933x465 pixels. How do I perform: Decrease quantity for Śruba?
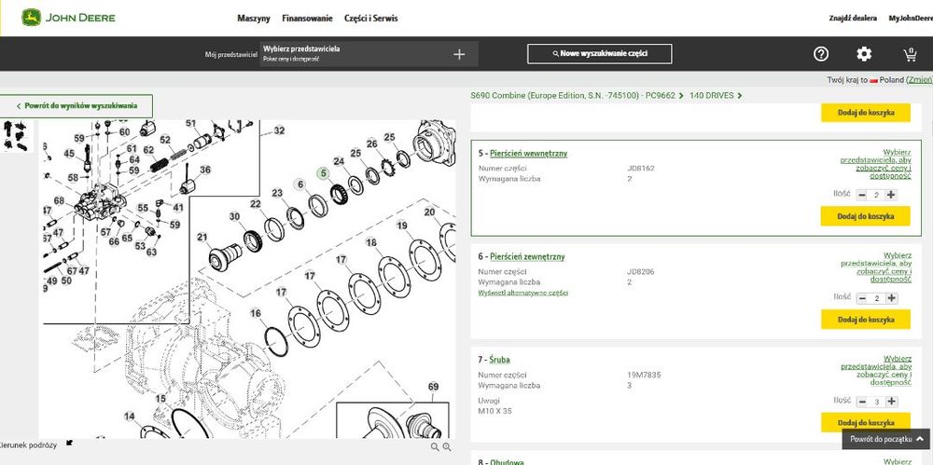click(x=861, y=402)
